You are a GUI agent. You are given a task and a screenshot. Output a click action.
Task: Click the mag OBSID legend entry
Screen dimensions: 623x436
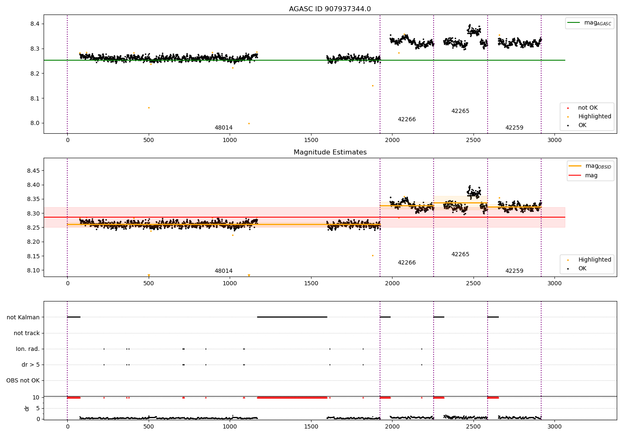590,166
